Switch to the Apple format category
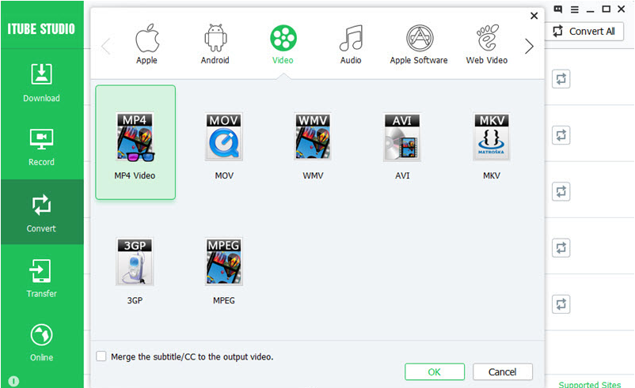The width and height of the screenshot is (635, 388). click(147, 43)
